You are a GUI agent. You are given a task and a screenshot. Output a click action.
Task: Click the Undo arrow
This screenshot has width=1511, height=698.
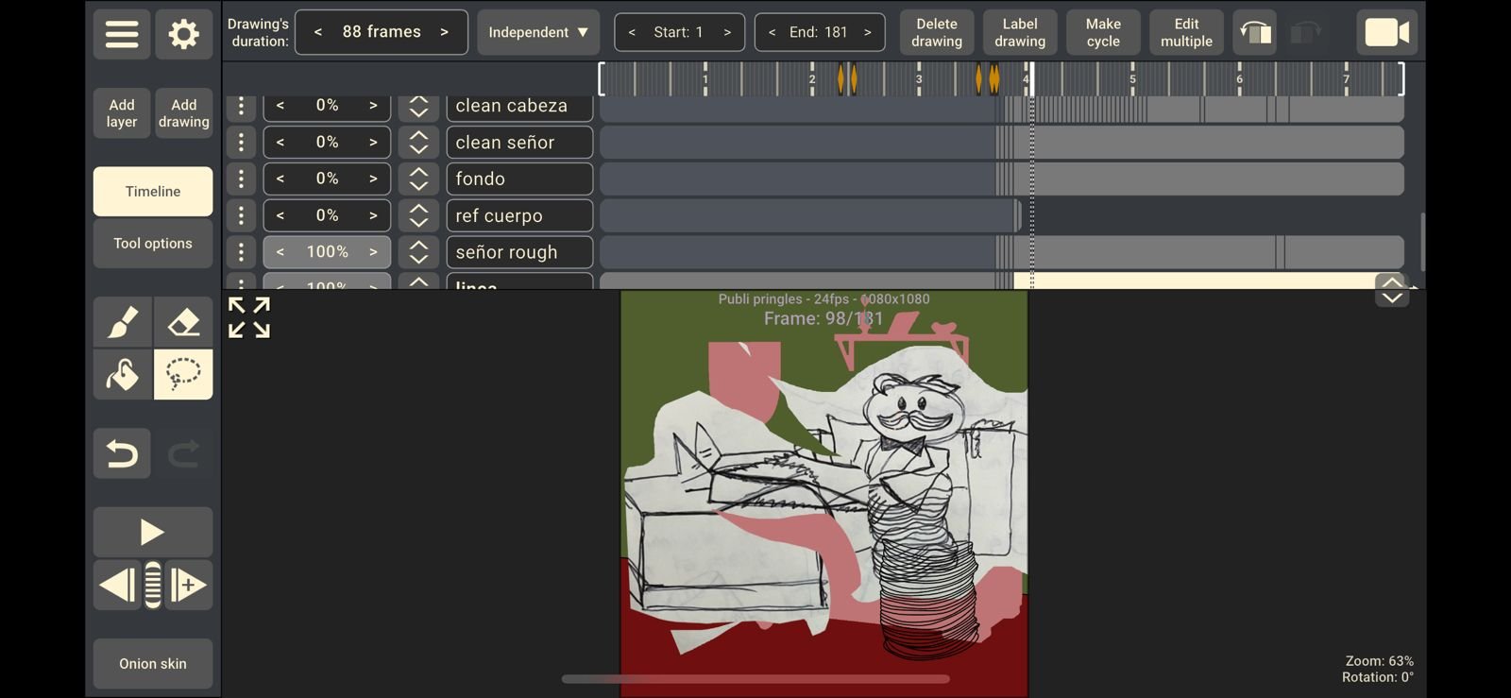pyautogui.click(x=122, y=454)
